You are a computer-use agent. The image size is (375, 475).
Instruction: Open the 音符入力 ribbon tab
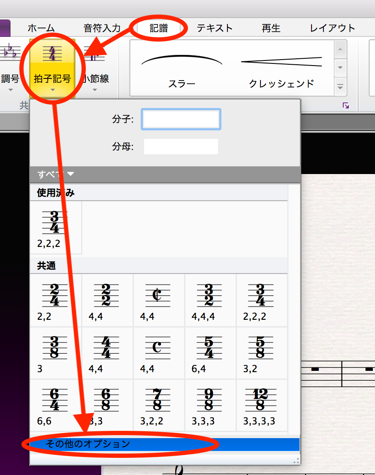[x=102, y=28]
